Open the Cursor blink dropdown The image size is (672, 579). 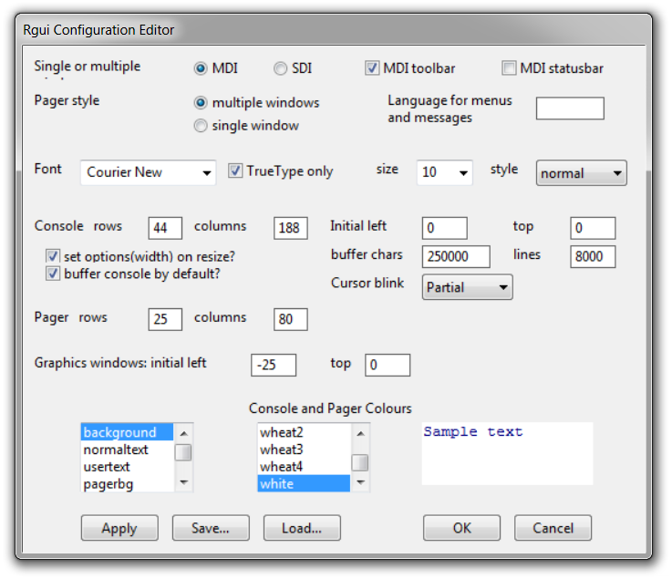point(468,287)
